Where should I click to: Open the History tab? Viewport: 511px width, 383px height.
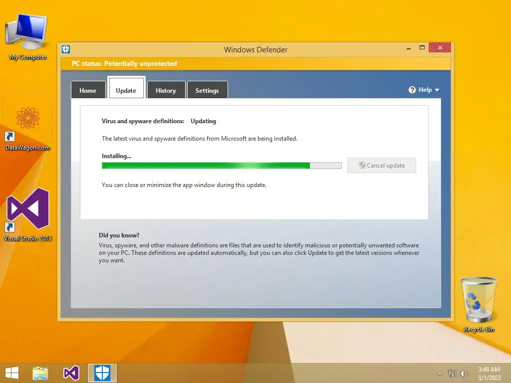[x=166, y=90]
